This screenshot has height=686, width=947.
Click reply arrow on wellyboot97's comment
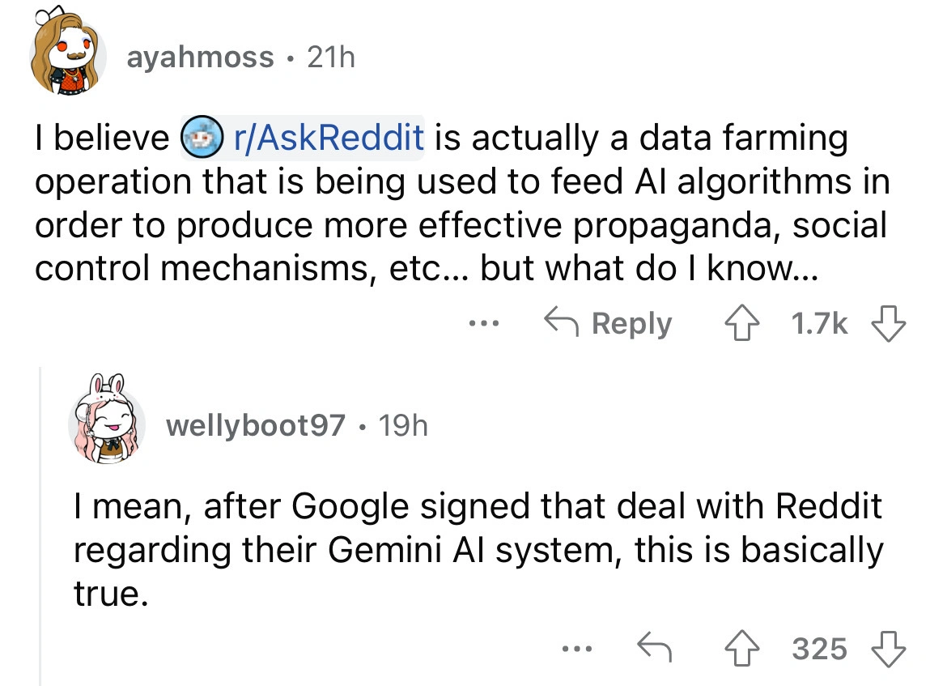[655, 648]
